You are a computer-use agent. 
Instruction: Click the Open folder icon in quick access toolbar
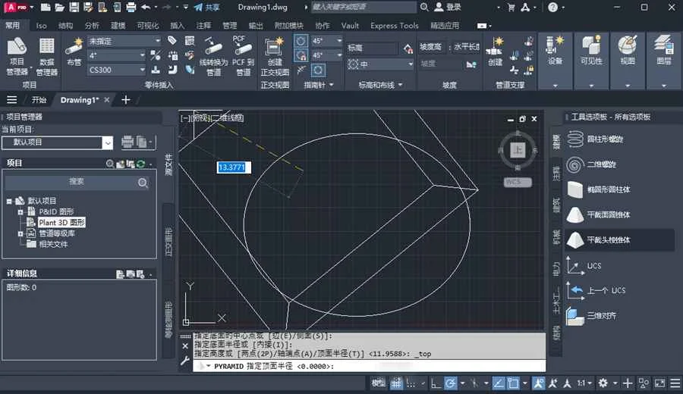(x=60, y=7)
